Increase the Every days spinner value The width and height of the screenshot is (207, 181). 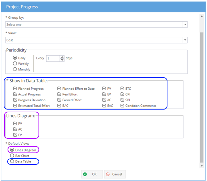coord(62,57)
